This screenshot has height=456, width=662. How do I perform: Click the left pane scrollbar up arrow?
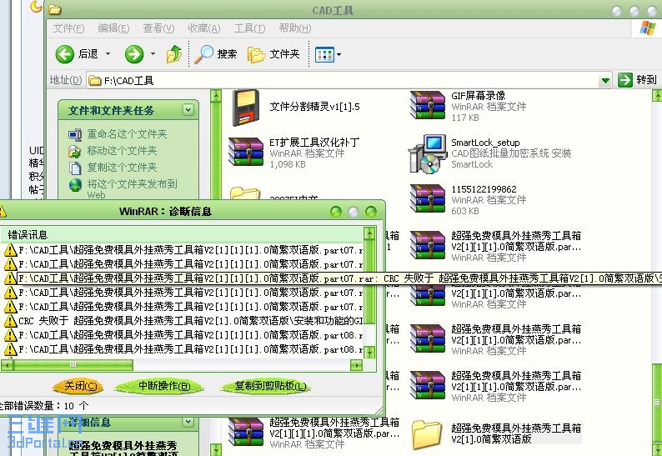click(216, 96)
